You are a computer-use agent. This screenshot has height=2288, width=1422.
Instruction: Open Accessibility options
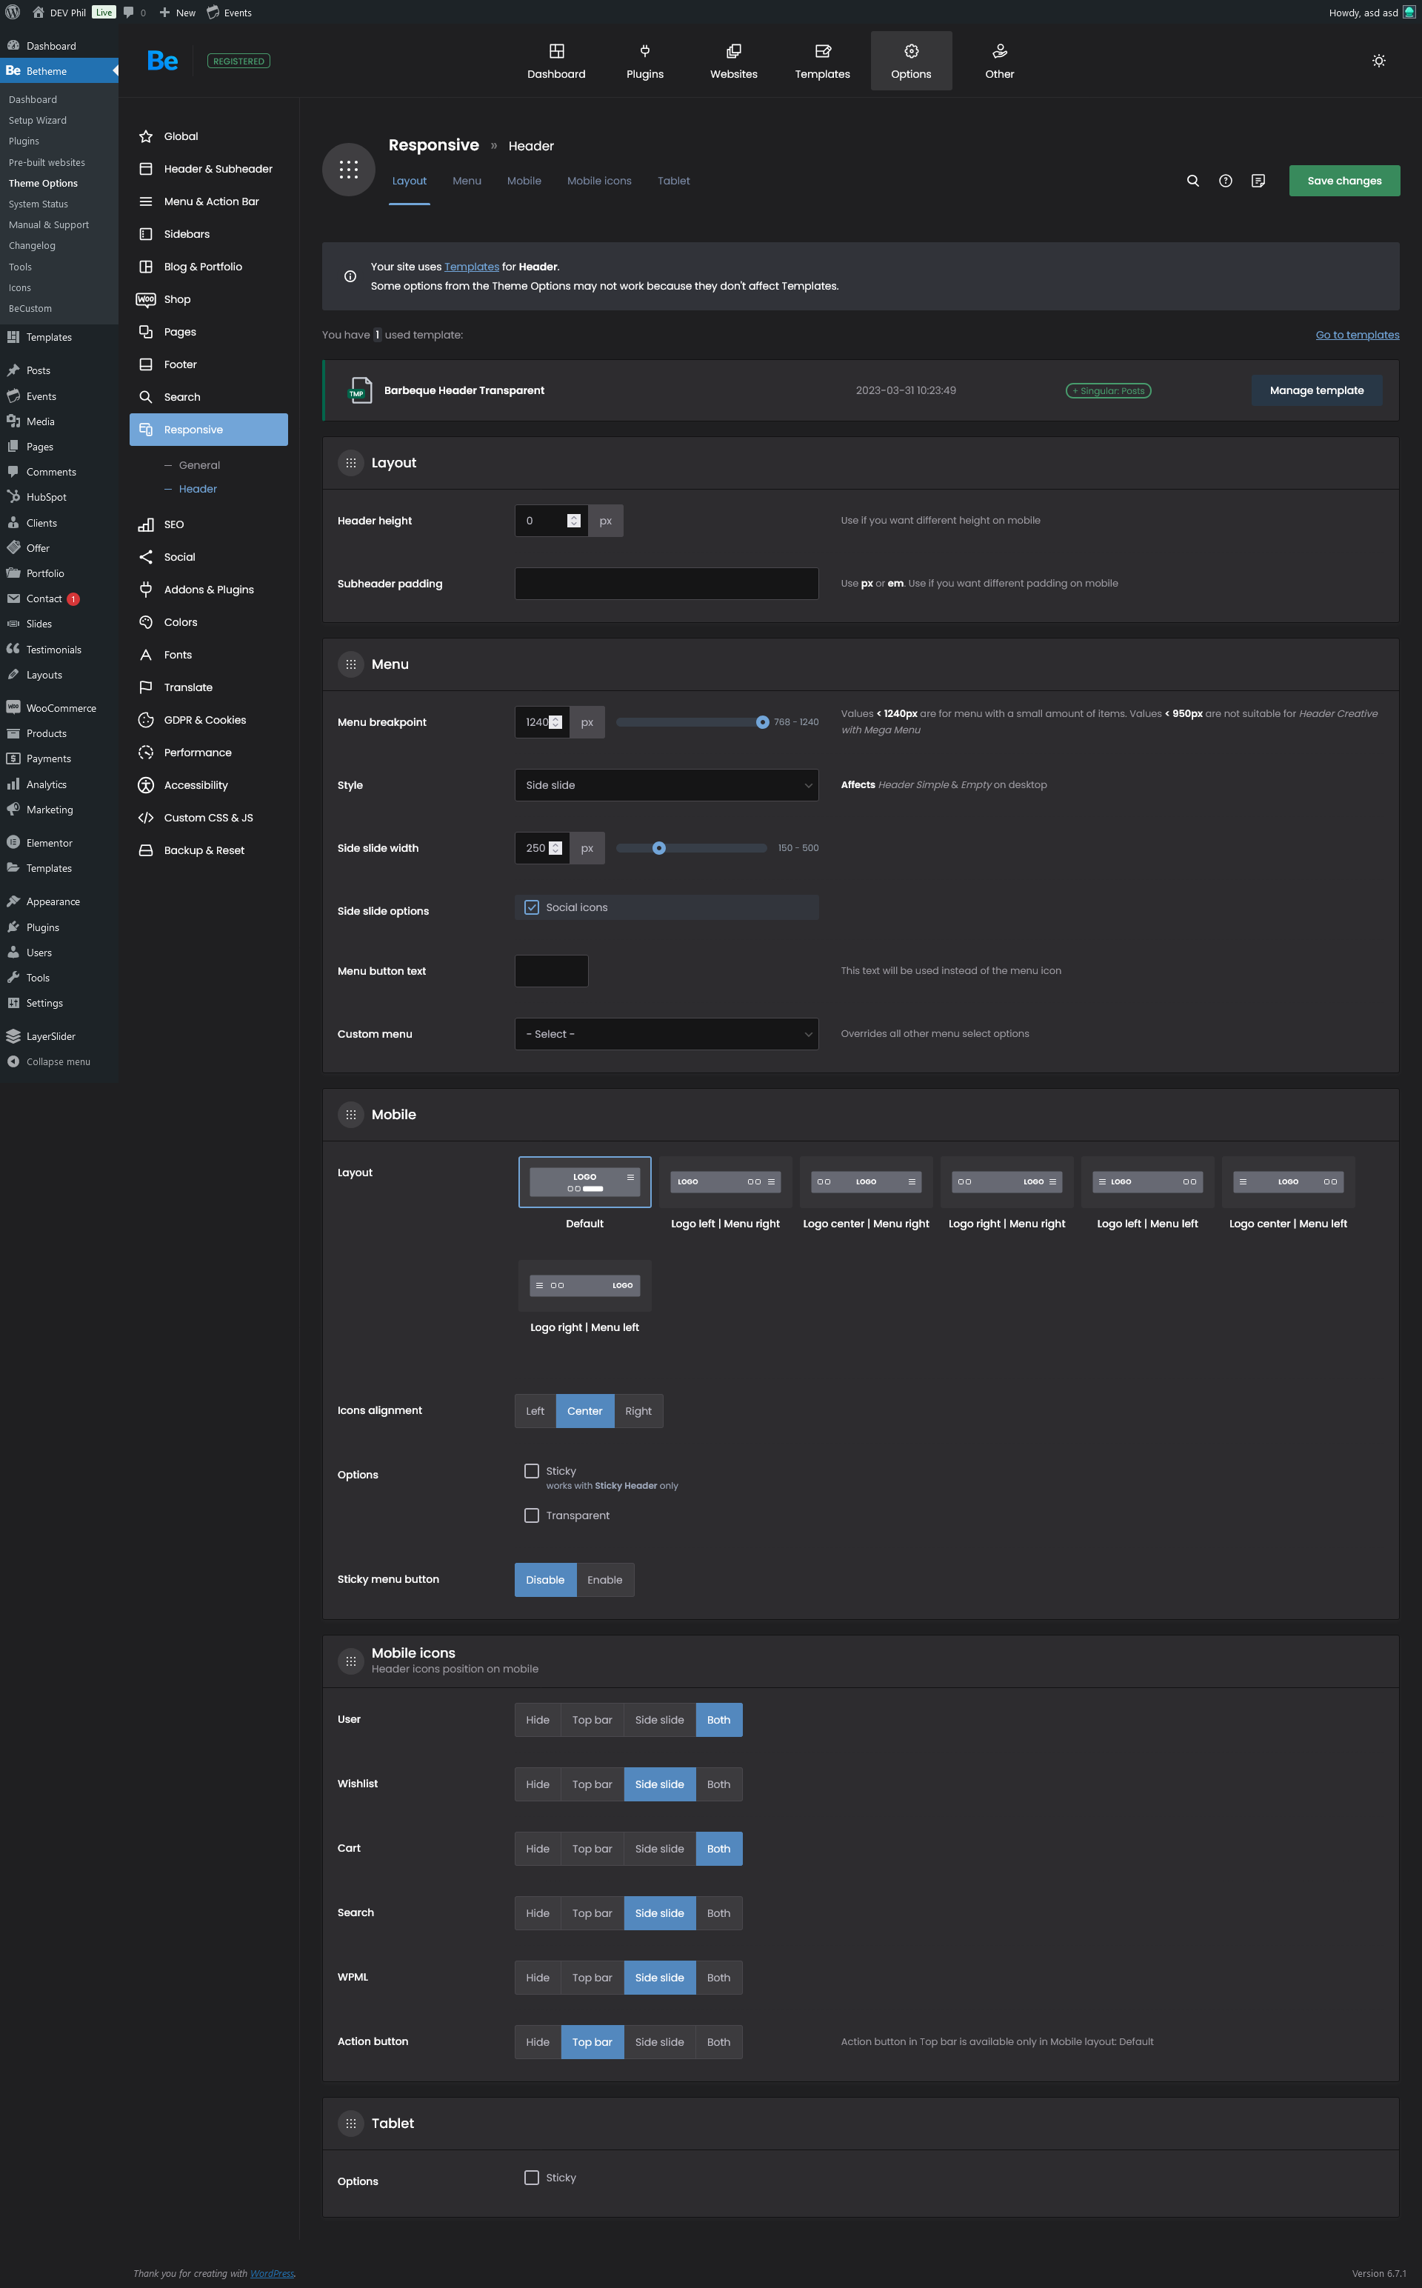[209, 785]
